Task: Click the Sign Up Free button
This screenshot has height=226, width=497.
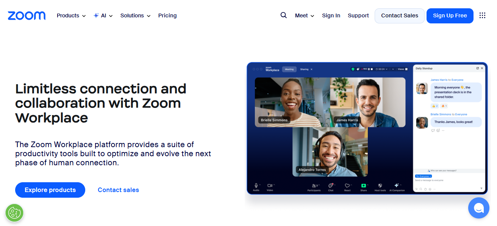Action: [x=450, y=15]
